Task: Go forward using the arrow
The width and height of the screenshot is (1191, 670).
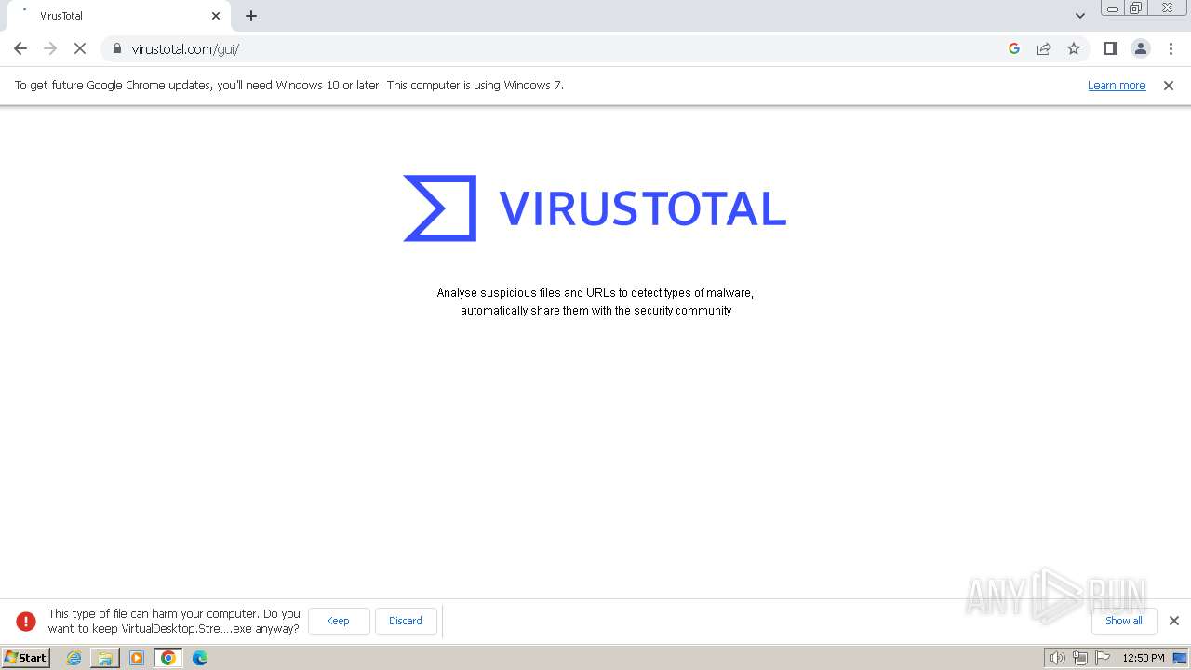Action: click(x=50, y=48)
